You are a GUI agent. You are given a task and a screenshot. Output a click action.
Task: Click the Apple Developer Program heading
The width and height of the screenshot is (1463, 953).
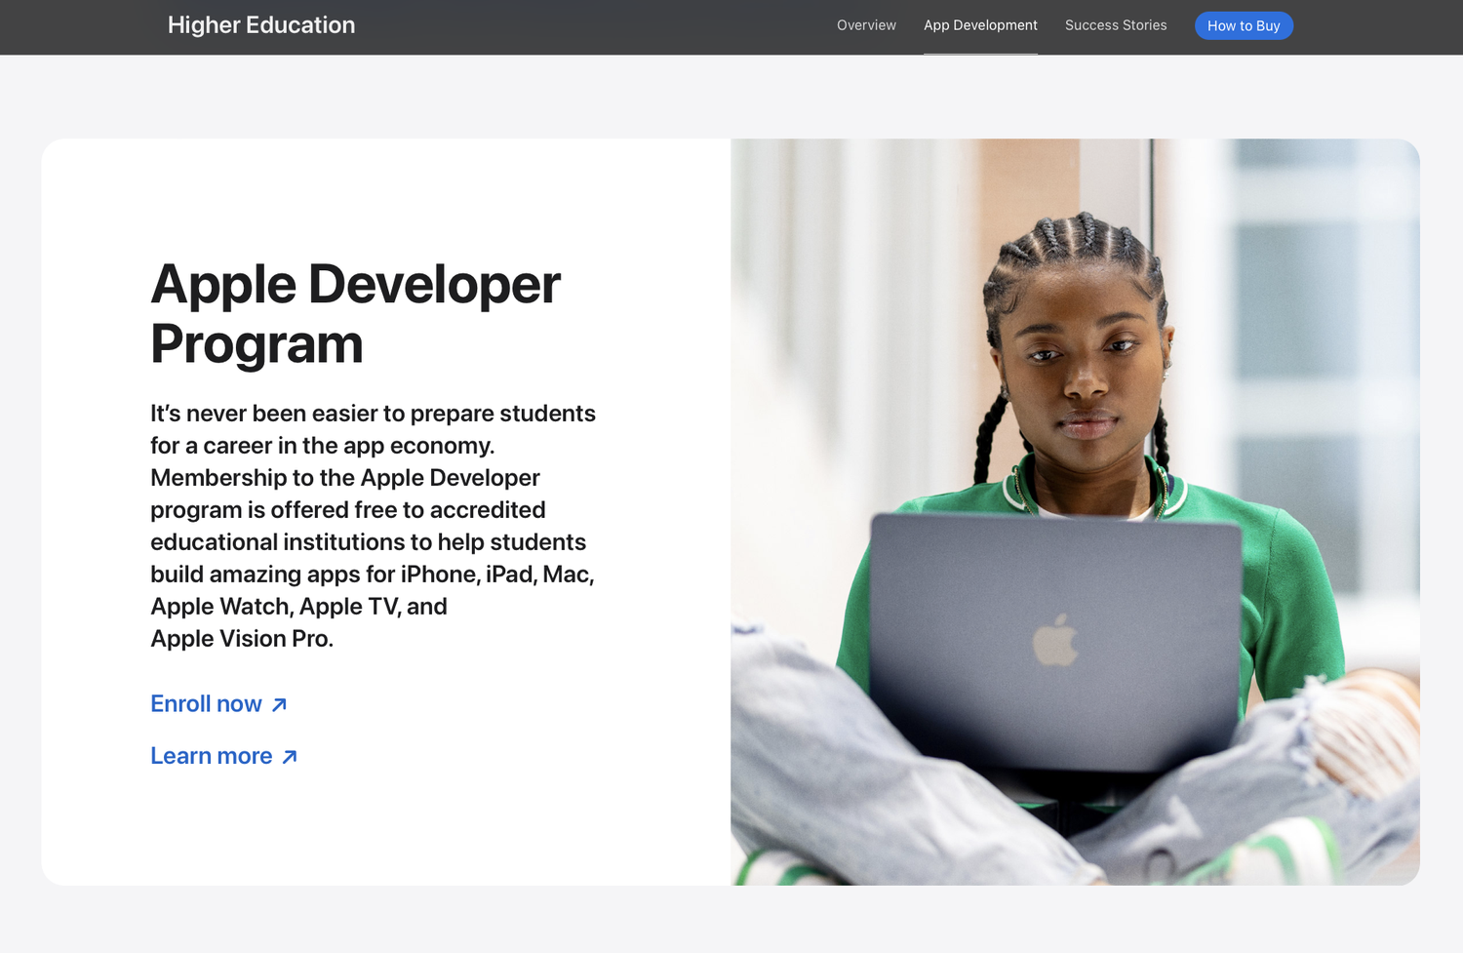tap(355, 314)
